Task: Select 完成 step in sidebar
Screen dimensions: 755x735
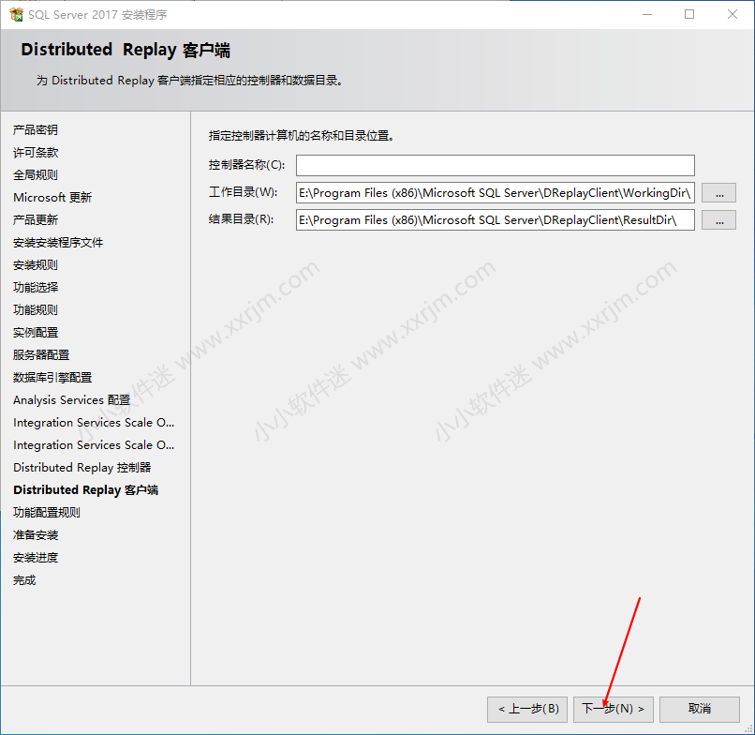Action: pos(24,579)
